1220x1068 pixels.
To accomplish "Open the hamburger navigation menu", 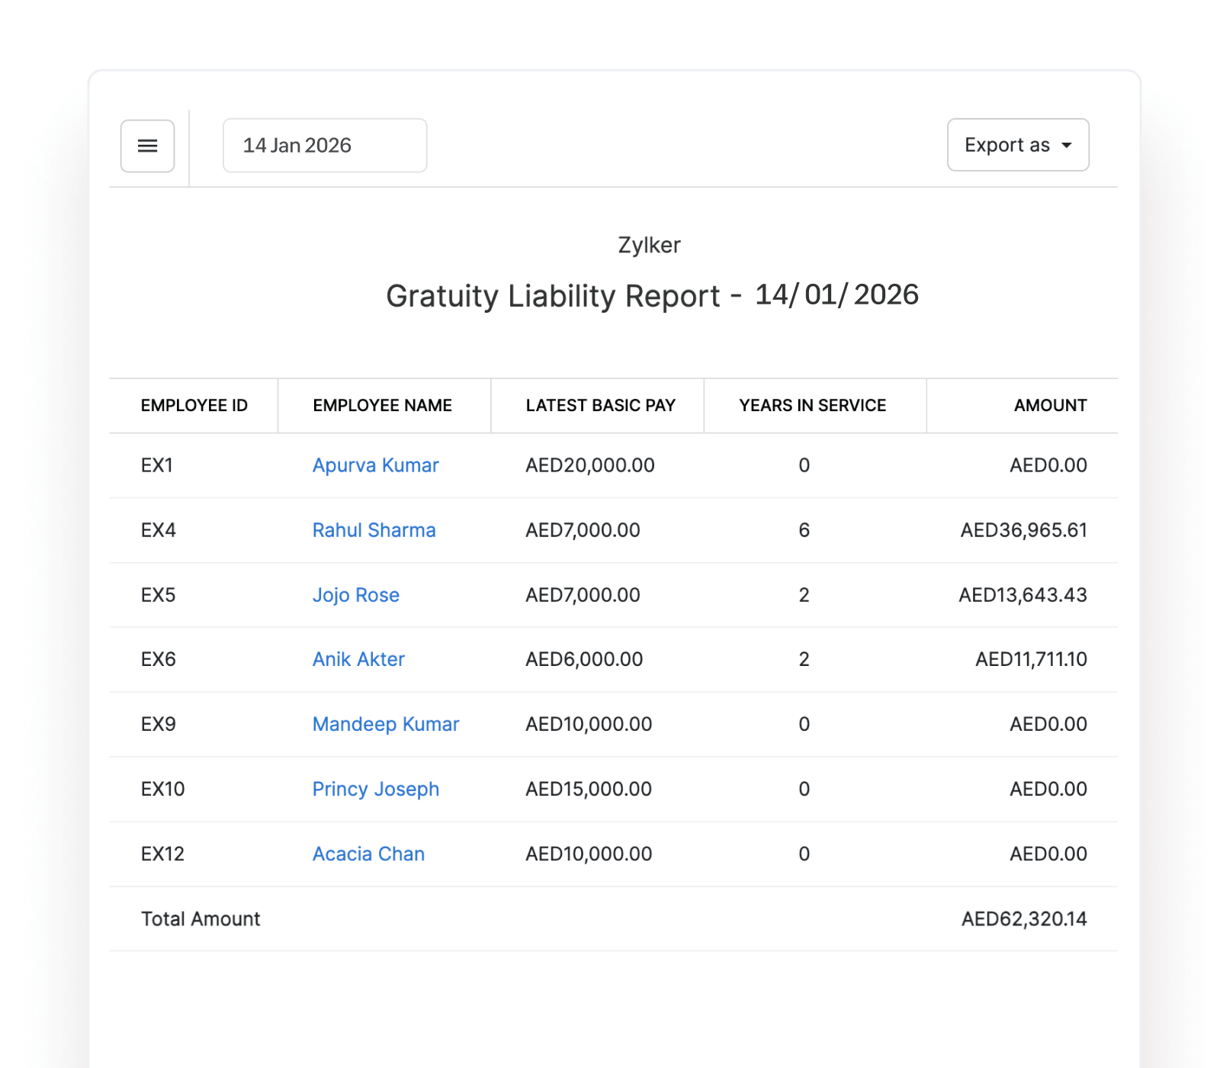I will click(x=147, y=145).
